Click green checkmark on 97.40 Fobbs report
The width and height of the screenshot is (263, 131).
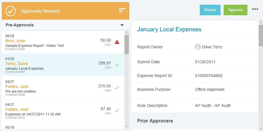point(117,110)
